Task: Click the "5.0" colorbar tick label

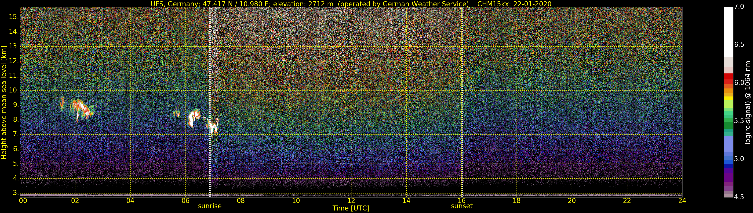Action: click(x=739, y=159)
